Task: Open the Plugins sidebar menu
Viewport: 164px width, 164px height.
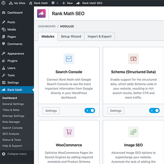Action: (12, 61)
